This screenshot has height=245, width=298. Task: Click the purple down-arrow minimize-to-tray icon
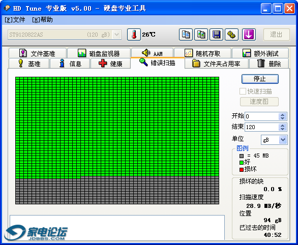point(249,35)
